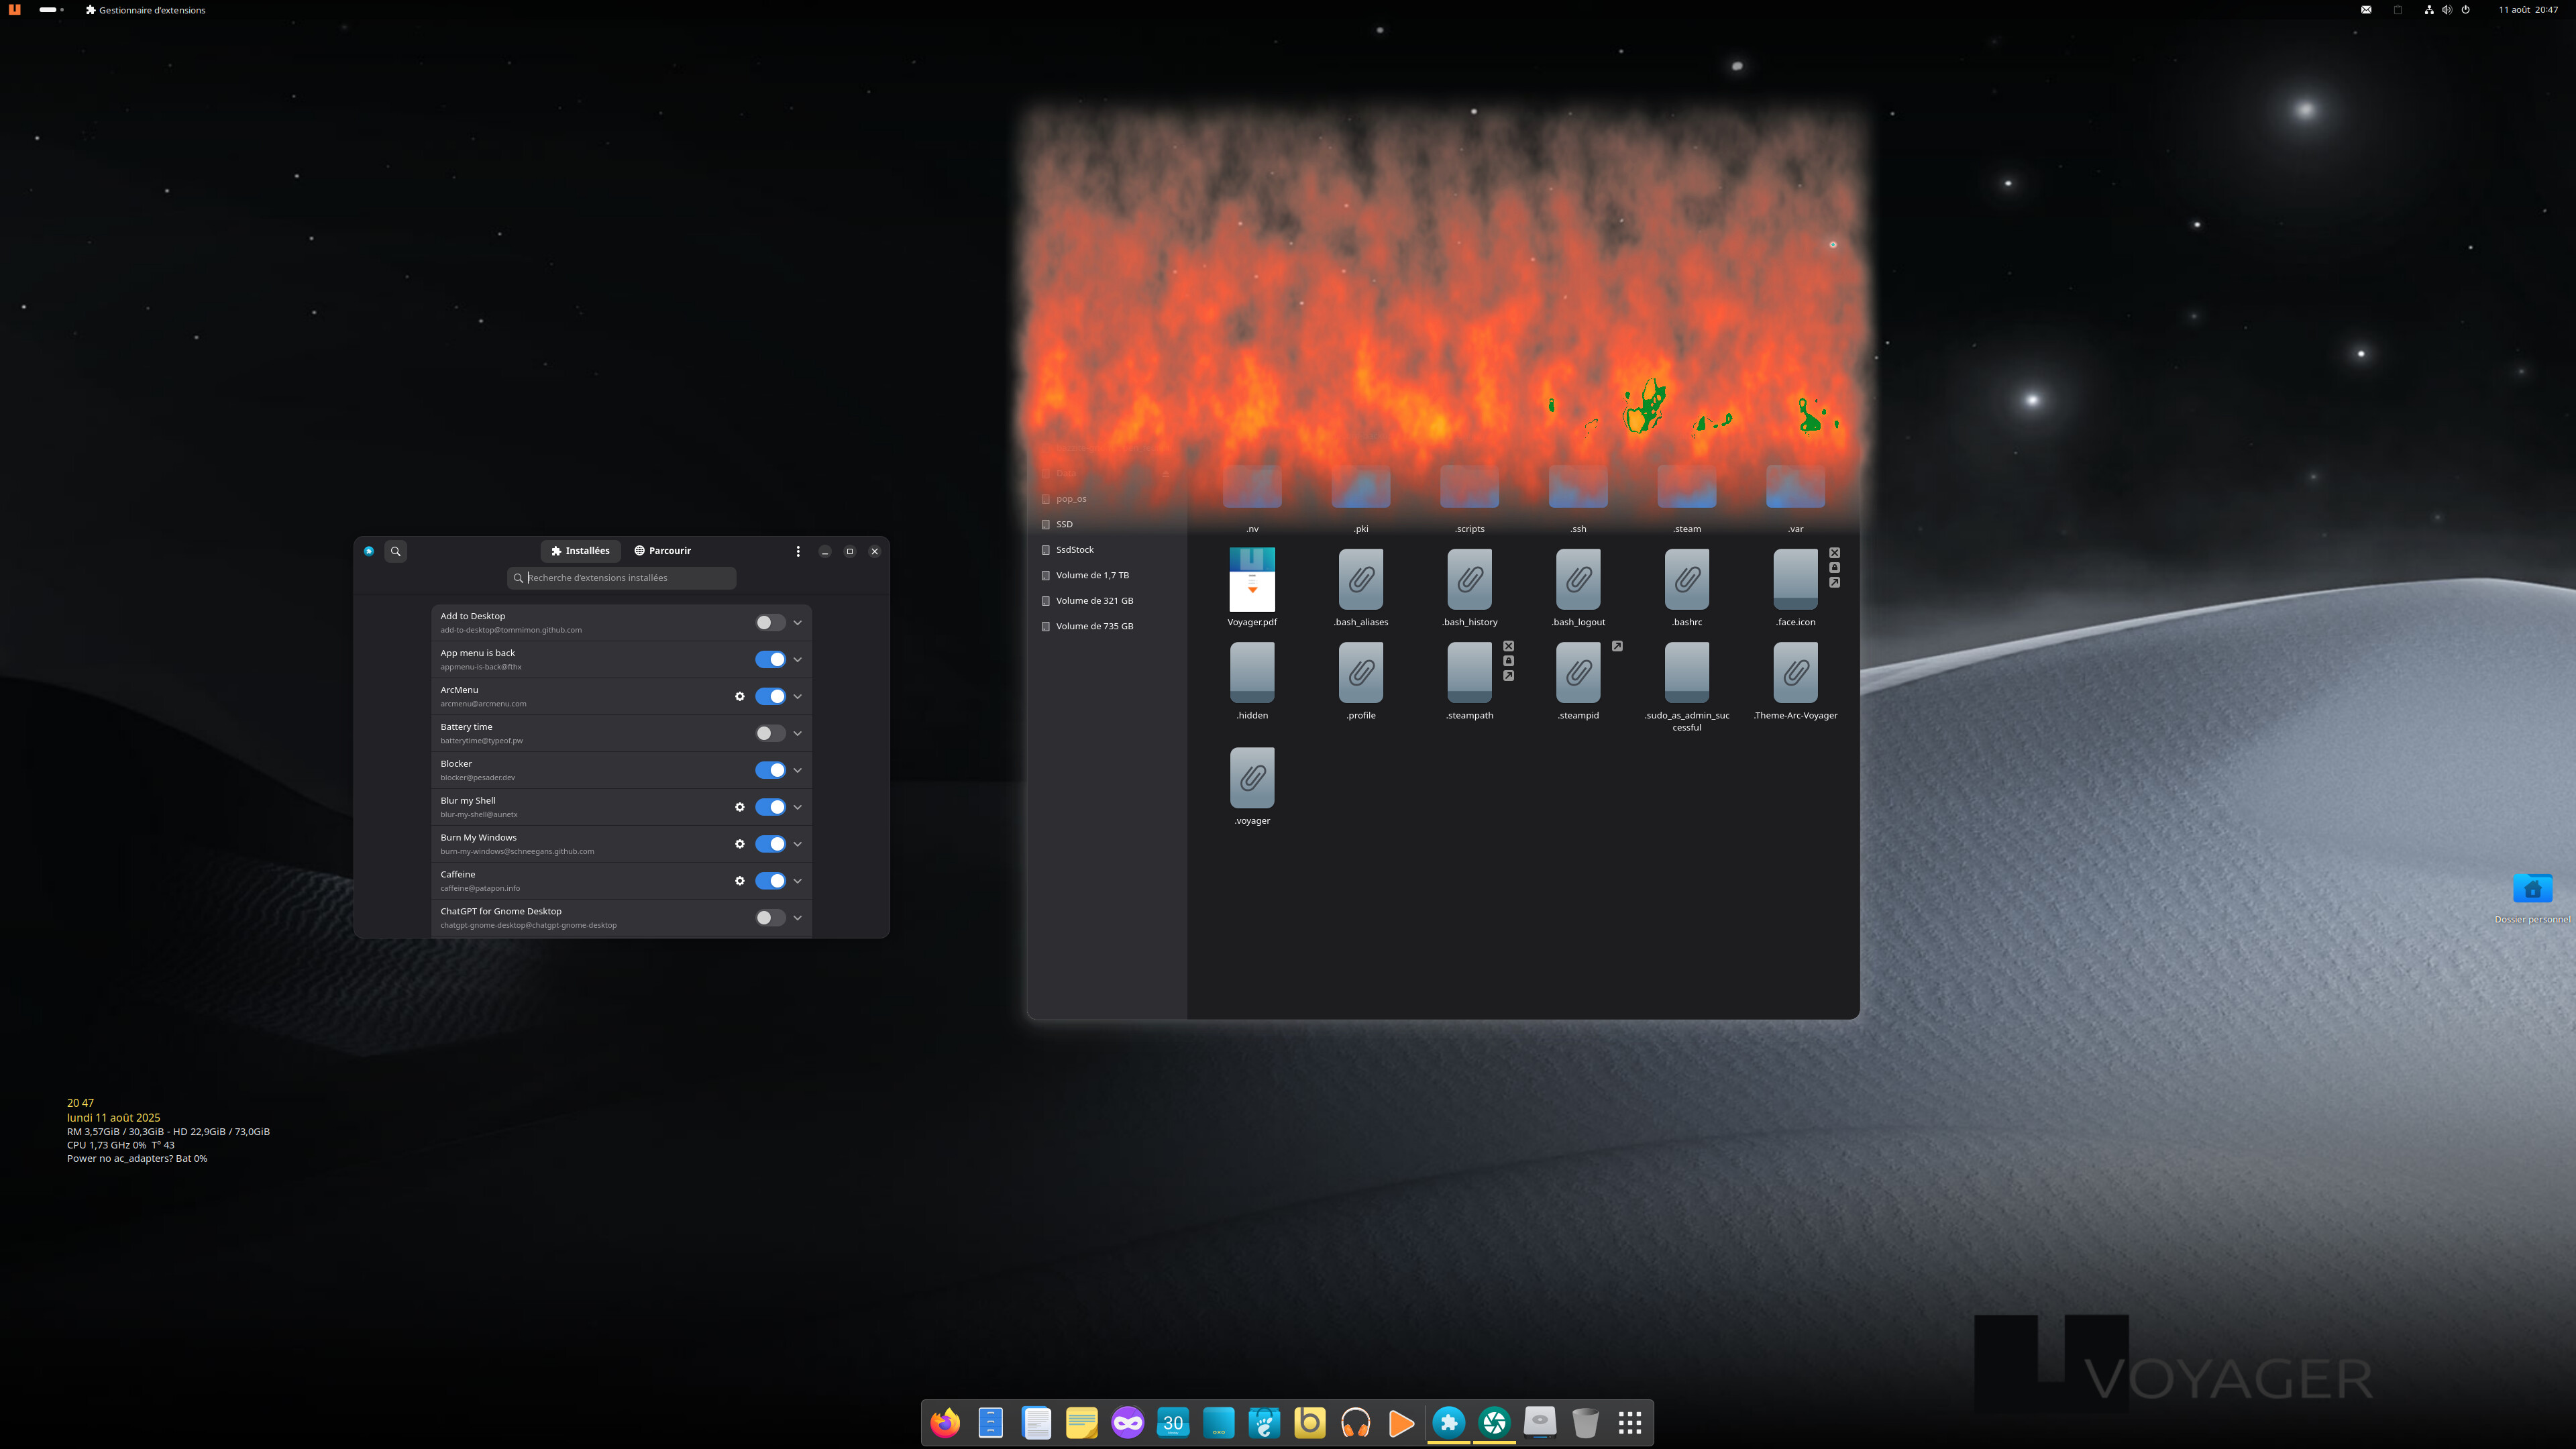The height and width of the screenshot is (1449, 2576).
Task: Open SsdStock in the file manager sidebar
Action: (1074, 550)
